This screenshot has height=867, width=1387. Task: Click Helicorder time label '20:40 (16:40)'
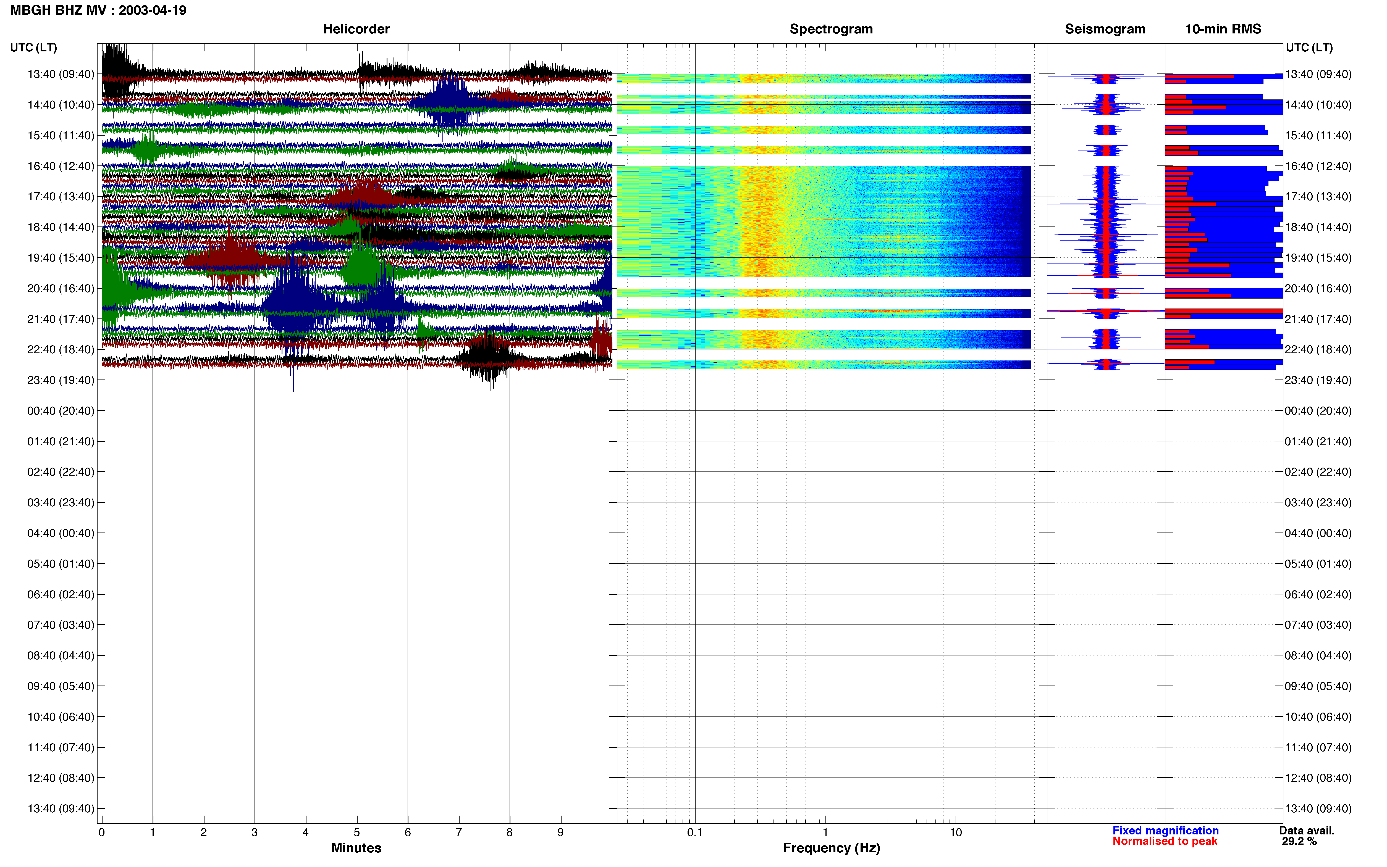pyautogui.click(x=61, y=288)
